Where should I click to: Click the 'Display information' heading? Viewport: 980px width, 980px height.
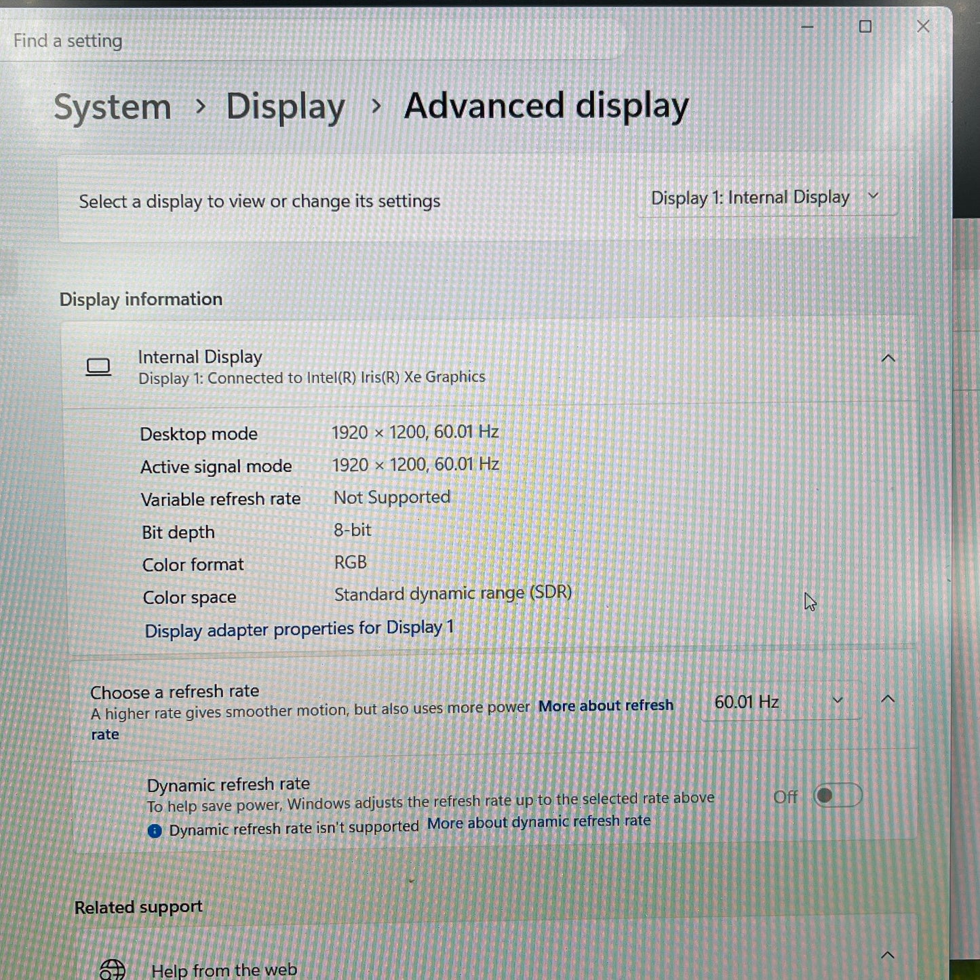(141, 299)
